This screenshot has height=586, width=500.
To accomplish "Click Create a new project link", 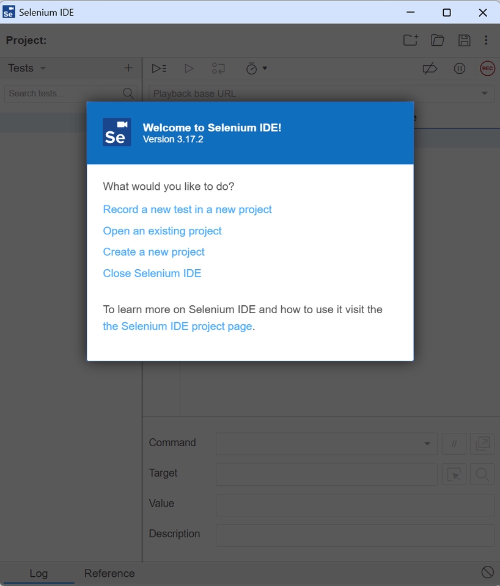I will pyautogui.click(x=153, y=252).
